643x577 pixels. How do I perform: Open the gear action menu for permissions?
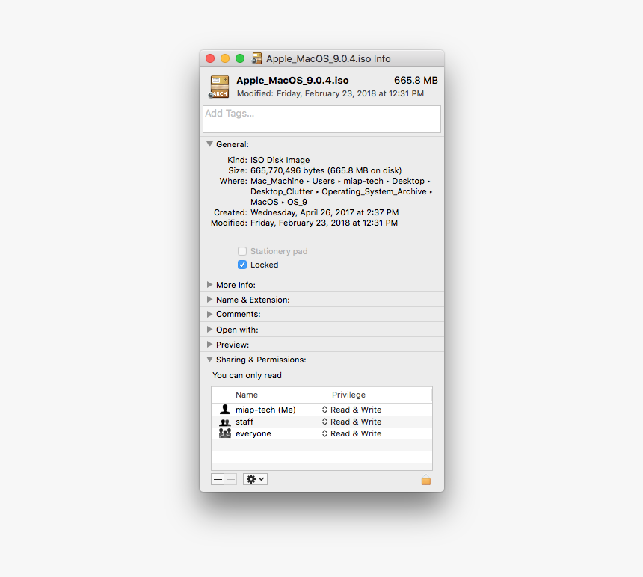click(255, 479)
